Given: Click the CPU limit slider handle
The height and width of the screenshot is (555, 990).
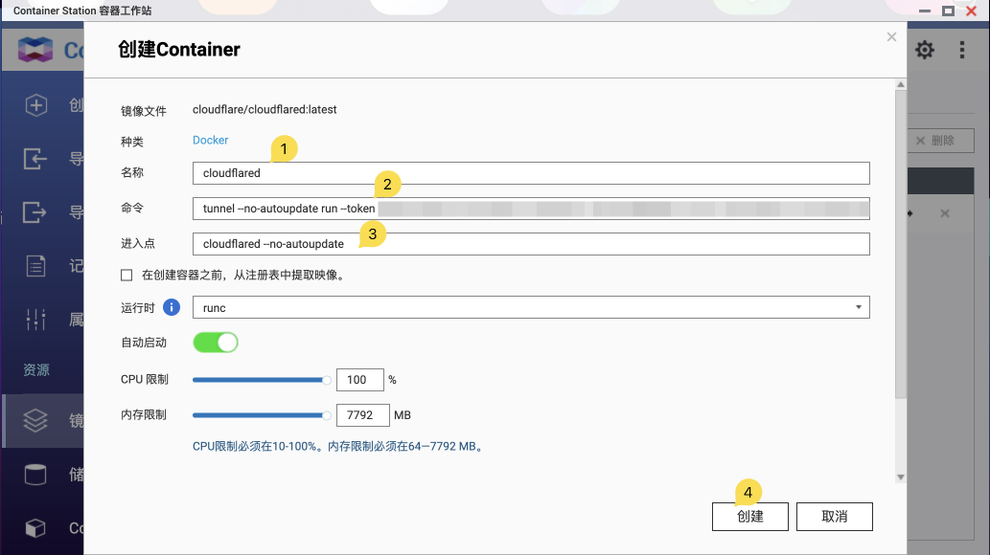Looking at the screenshot, I should (x=327, y=380).
